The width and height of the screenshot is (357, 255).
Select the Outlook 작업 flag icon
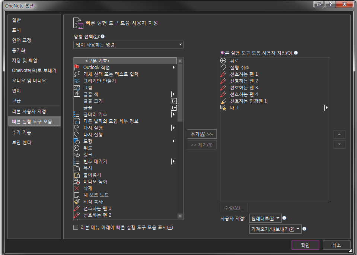pyautogui.click(x=77, y=67)
